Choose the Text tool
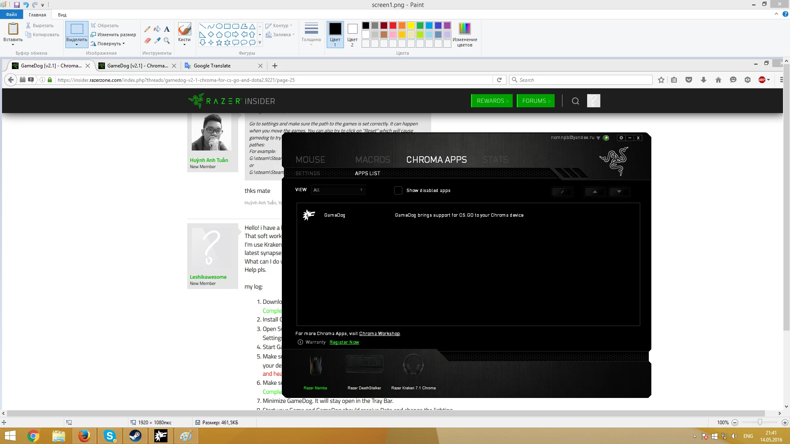790x444 pixels. pyautogui.click(x=167, y=29)
